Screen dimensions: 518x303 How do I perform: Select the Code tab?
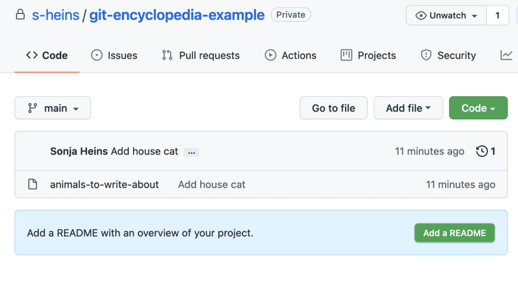(x=47, y=55)
